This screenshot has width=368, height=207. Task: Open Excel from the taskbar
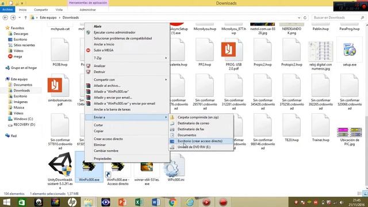(x=139, y=202)
